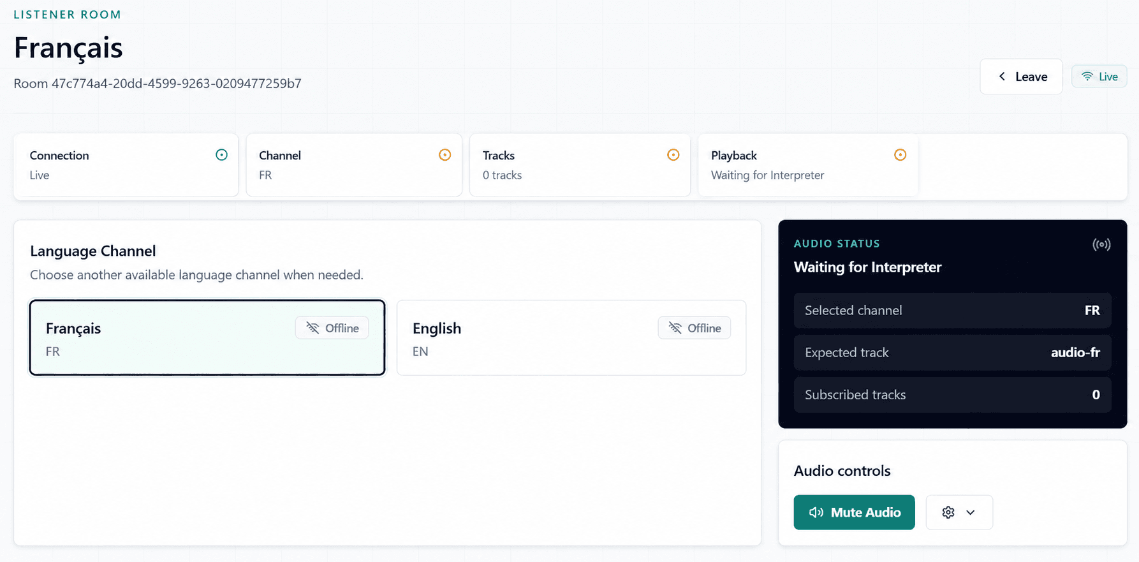The height and width of the screenshot is (562, 1139).
Task: Click the wifi icon in the Live badge
Action: coord(1087,77)
